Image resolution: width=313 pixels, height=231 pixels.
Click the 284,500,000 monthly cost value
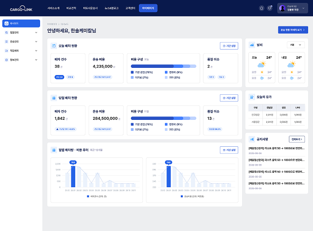point(105,118)
